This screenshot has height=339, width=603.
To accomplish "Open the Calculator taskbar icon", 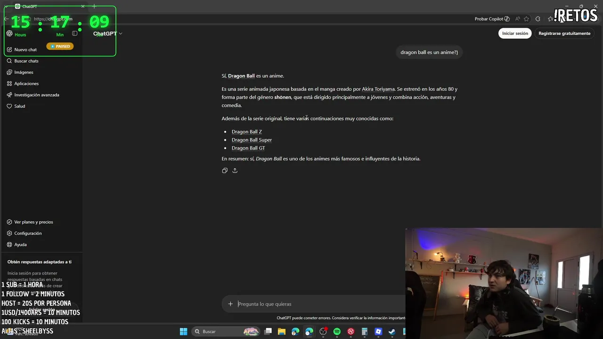I will (x=364, y=331).
